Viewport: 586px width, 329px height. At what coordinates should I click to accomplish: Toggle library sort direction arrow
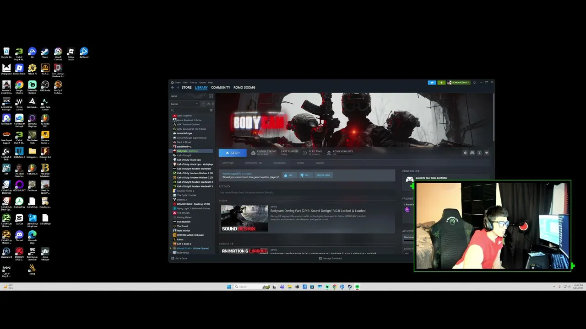pyautogui.click(x=203, y=104)
